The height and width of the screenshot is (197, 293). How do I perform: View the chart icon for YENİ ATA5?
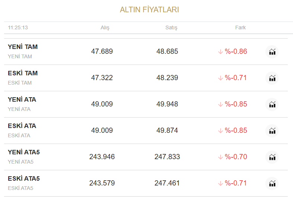272,157
